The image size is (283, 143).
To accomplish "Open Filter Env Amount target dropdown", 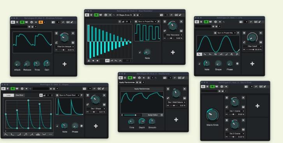I will [x=65, y=47].
